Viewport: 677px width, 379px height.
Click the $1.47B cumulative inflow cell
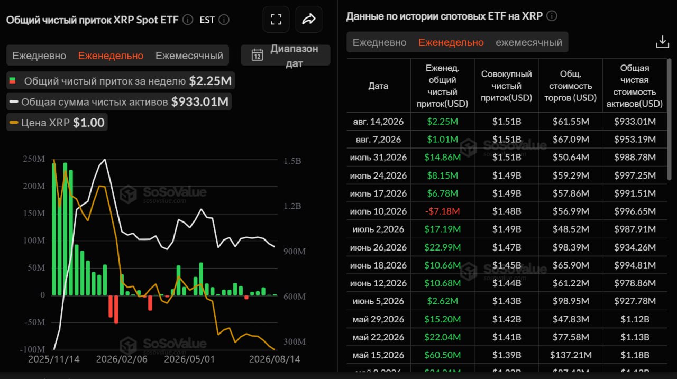tap(507, 247)
